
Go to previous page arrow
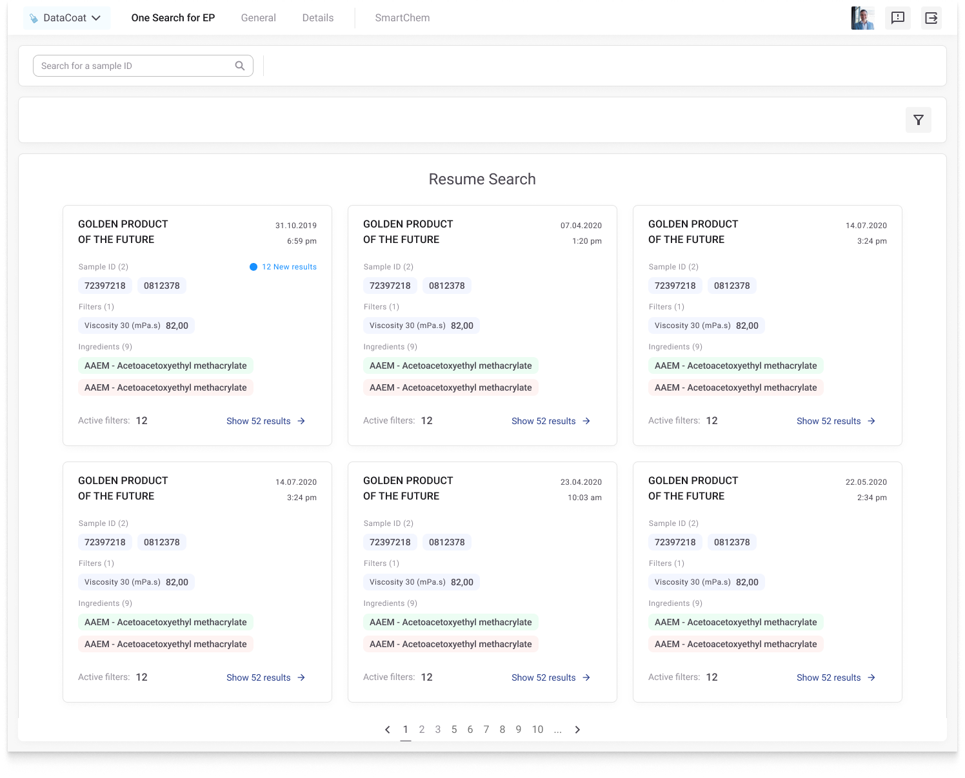388,730
